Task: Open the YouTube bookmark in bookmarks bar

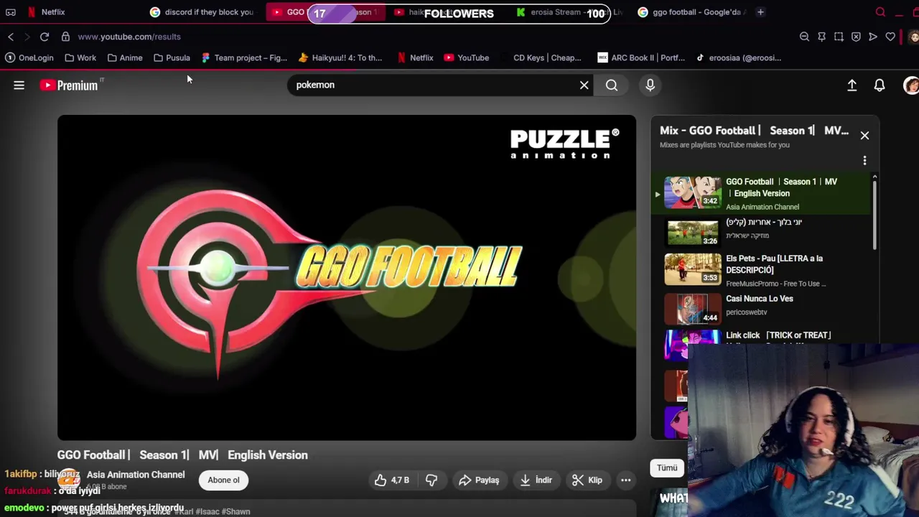Action: [x=466, y=58]
